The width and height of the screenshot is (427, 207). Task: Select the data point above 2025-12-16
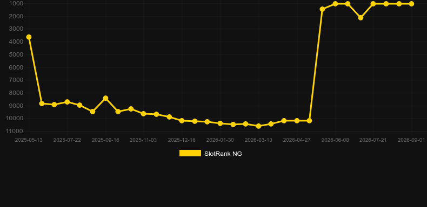coord(182,121)
